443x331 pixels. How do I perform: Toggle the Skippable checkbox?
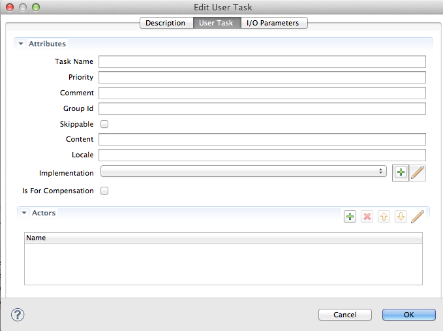tap(104, 124)
